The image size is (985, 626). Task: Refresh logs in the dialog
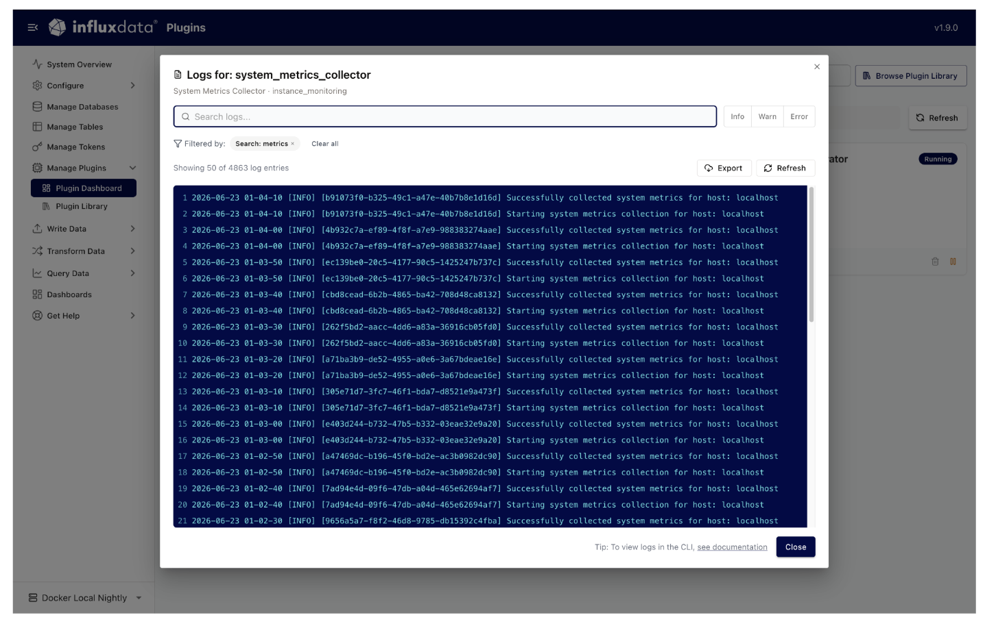click(x=785, y=168)
